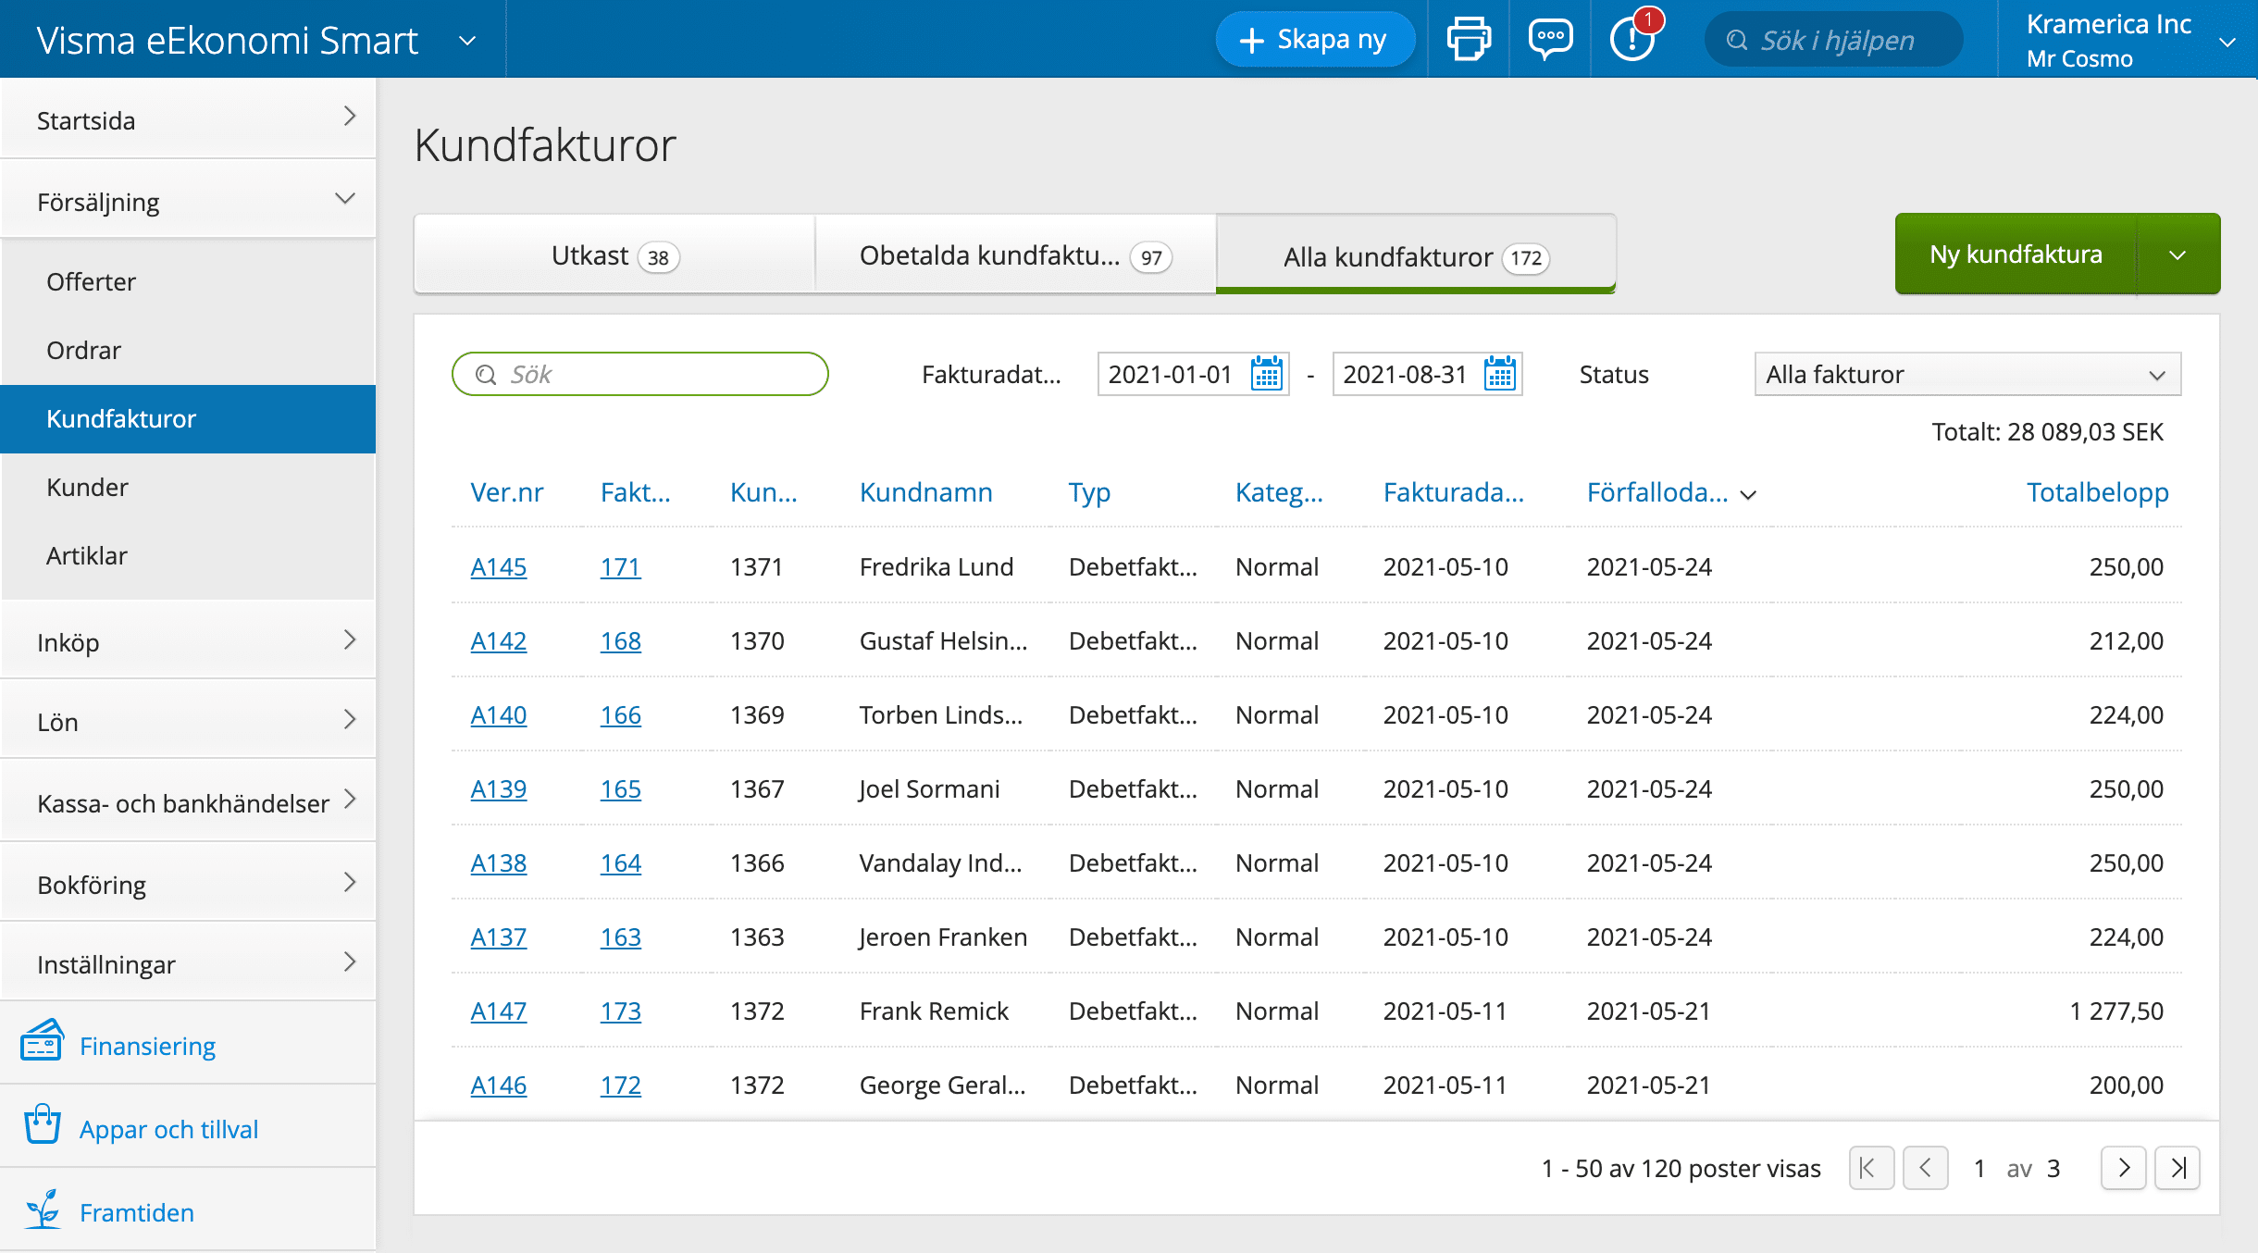
Task: Jump to last page of invoices
Action: pyautogui.click(x=2177, y=1168)
